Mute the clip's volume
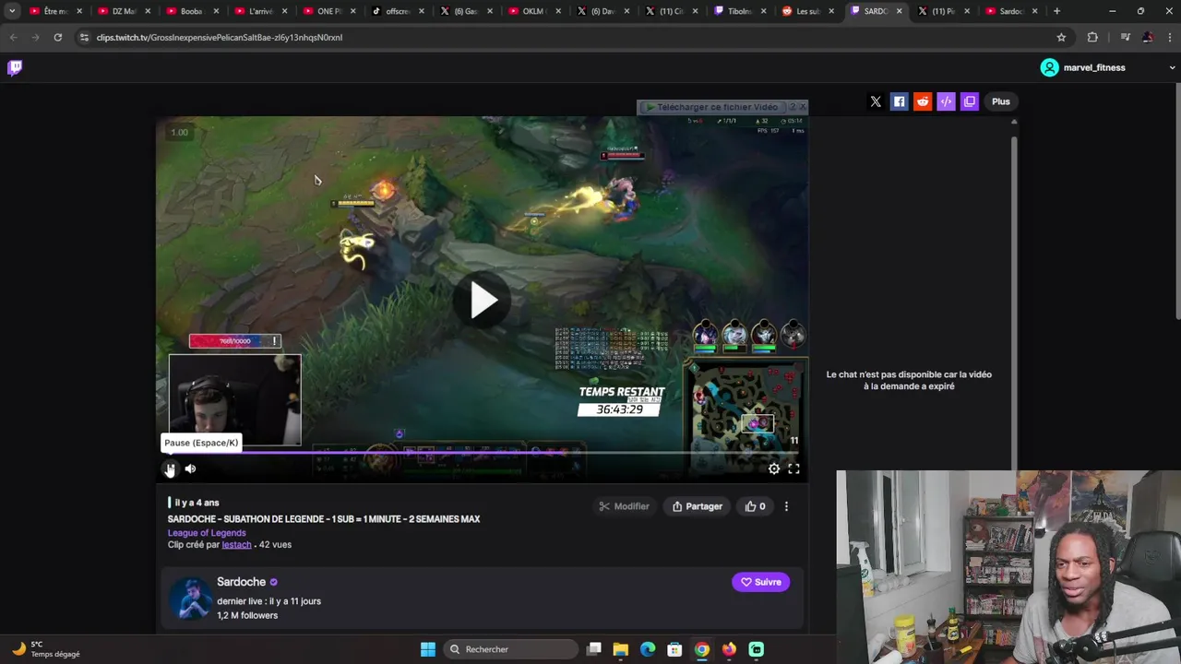Viewport: 1181px width, 664px height. click(x=190, y=468)
